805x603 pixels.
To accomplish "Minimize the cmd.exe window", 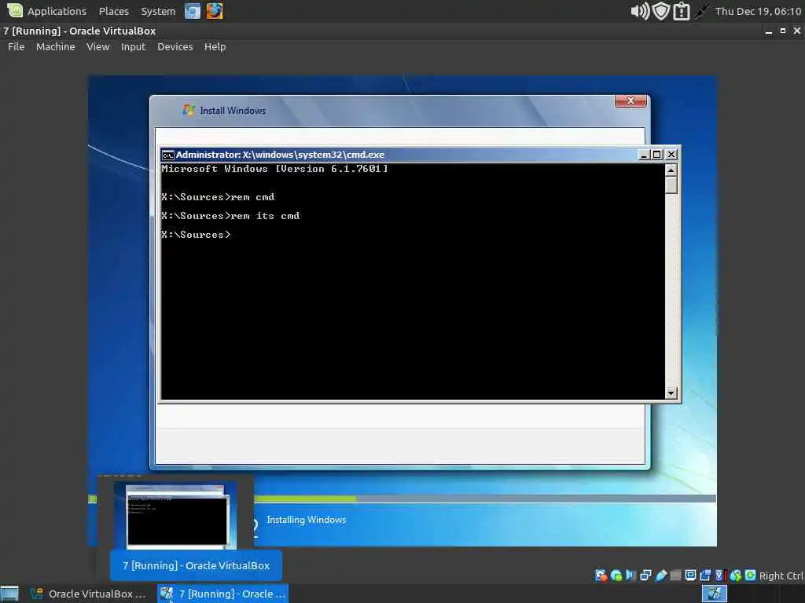I will [644, 155].
